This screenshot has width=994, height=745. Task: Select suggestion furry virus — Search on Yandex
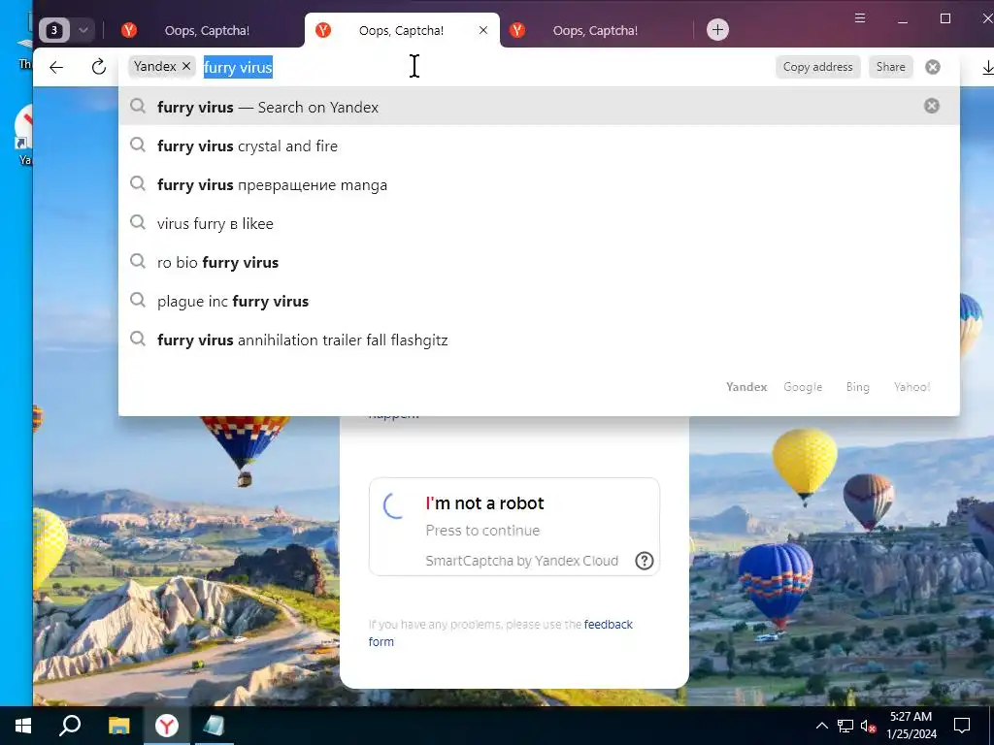(539, 107)
